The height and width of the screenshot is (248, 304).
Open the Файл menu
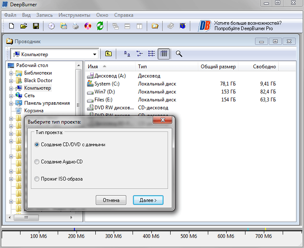[x=10, y=15]
